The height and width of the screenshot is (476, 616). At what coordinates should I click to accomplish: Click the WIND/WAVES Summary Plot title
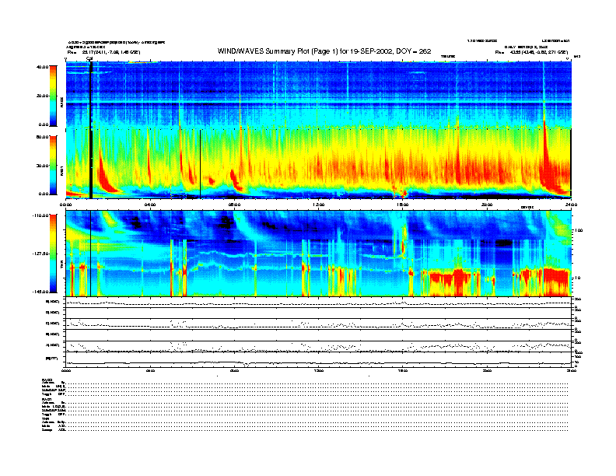[x=324, y=51]
